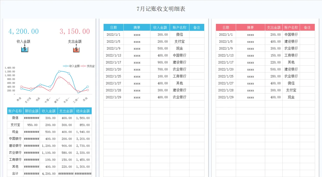Click the 支出金额 label above red icon
The width and height of the screenshot is (322, 177).
pos(75,41)
